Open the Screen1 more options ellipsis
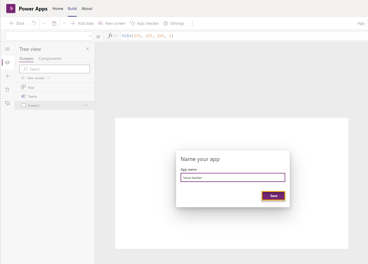Screen dimensions: 368x264 click(85, 105)
